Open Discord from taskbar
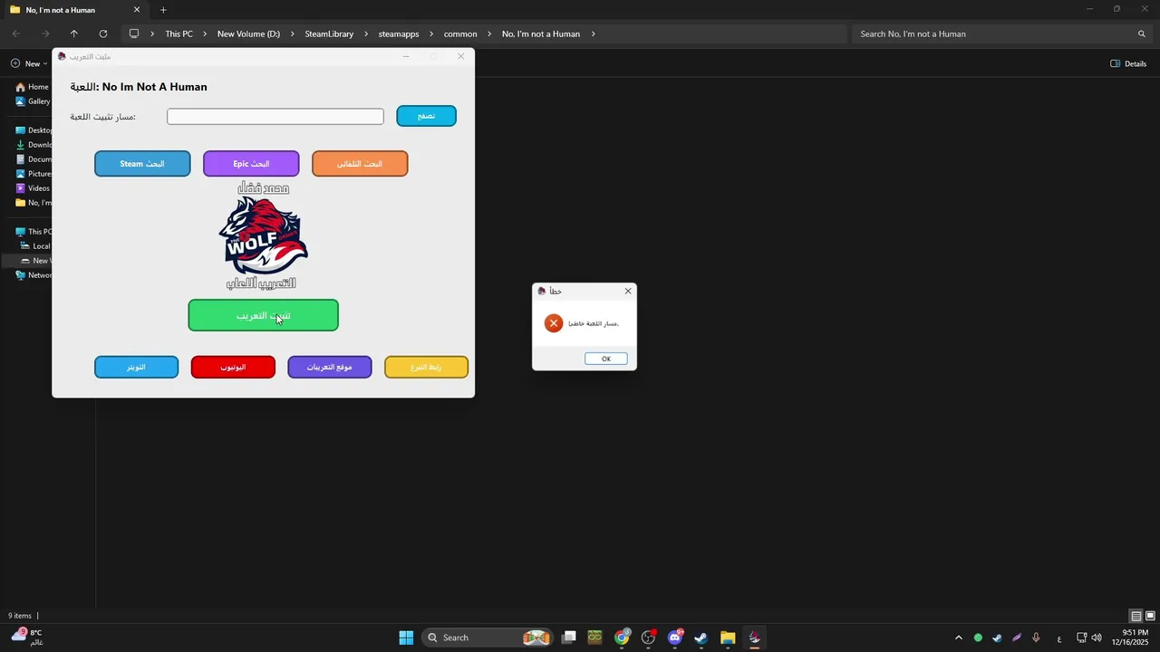This screenshot has height=652, width=1160. pyautogui.click(x=674, y=638)
